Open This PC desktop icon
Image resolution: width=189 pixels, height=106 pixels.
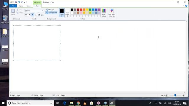click(5, 6)
